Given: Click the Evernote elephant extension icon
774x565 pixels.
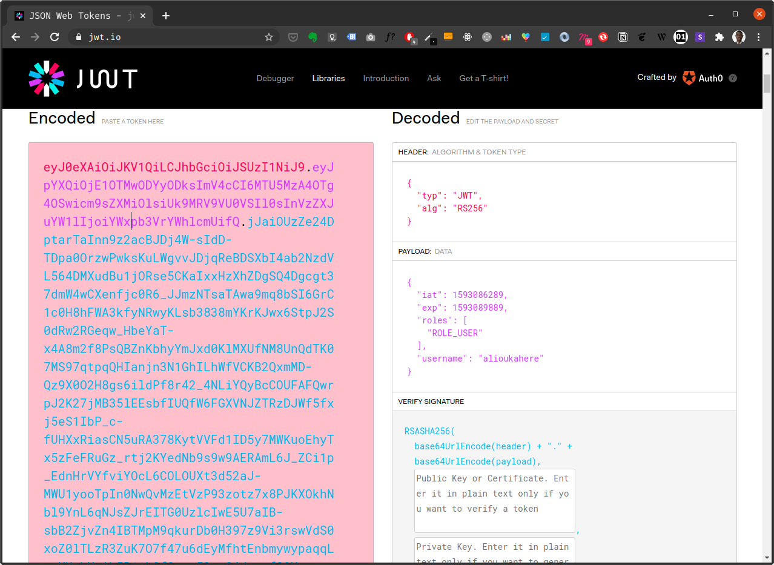Looking at the screenshot, I should coord(313,37).
